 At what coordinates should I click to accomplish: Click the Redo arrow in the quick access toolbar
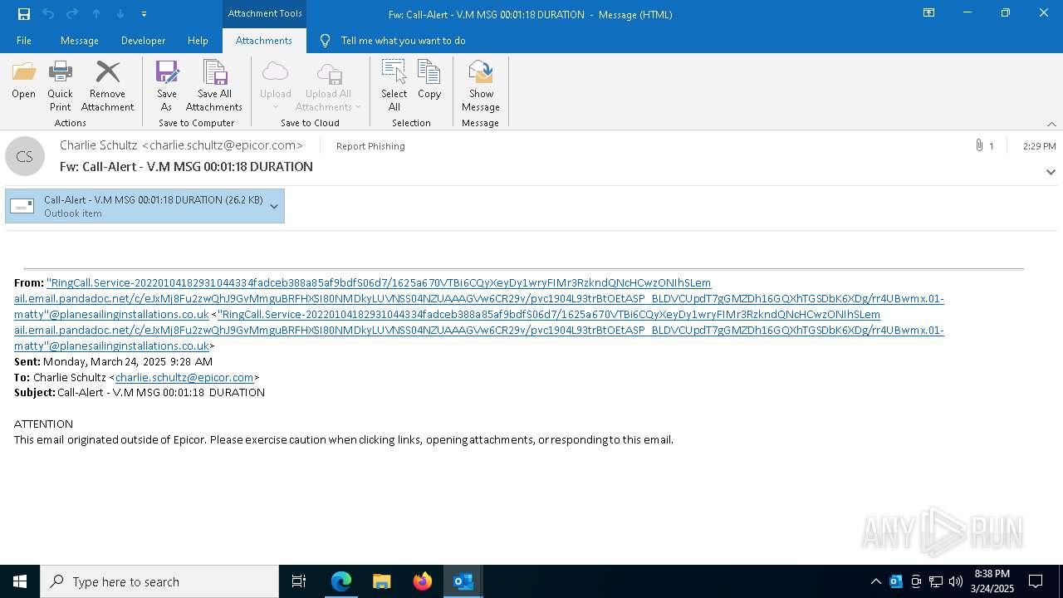coord(72,13)
